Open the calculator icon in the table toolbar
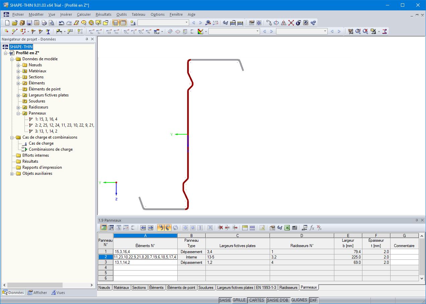 coord(294,228)
